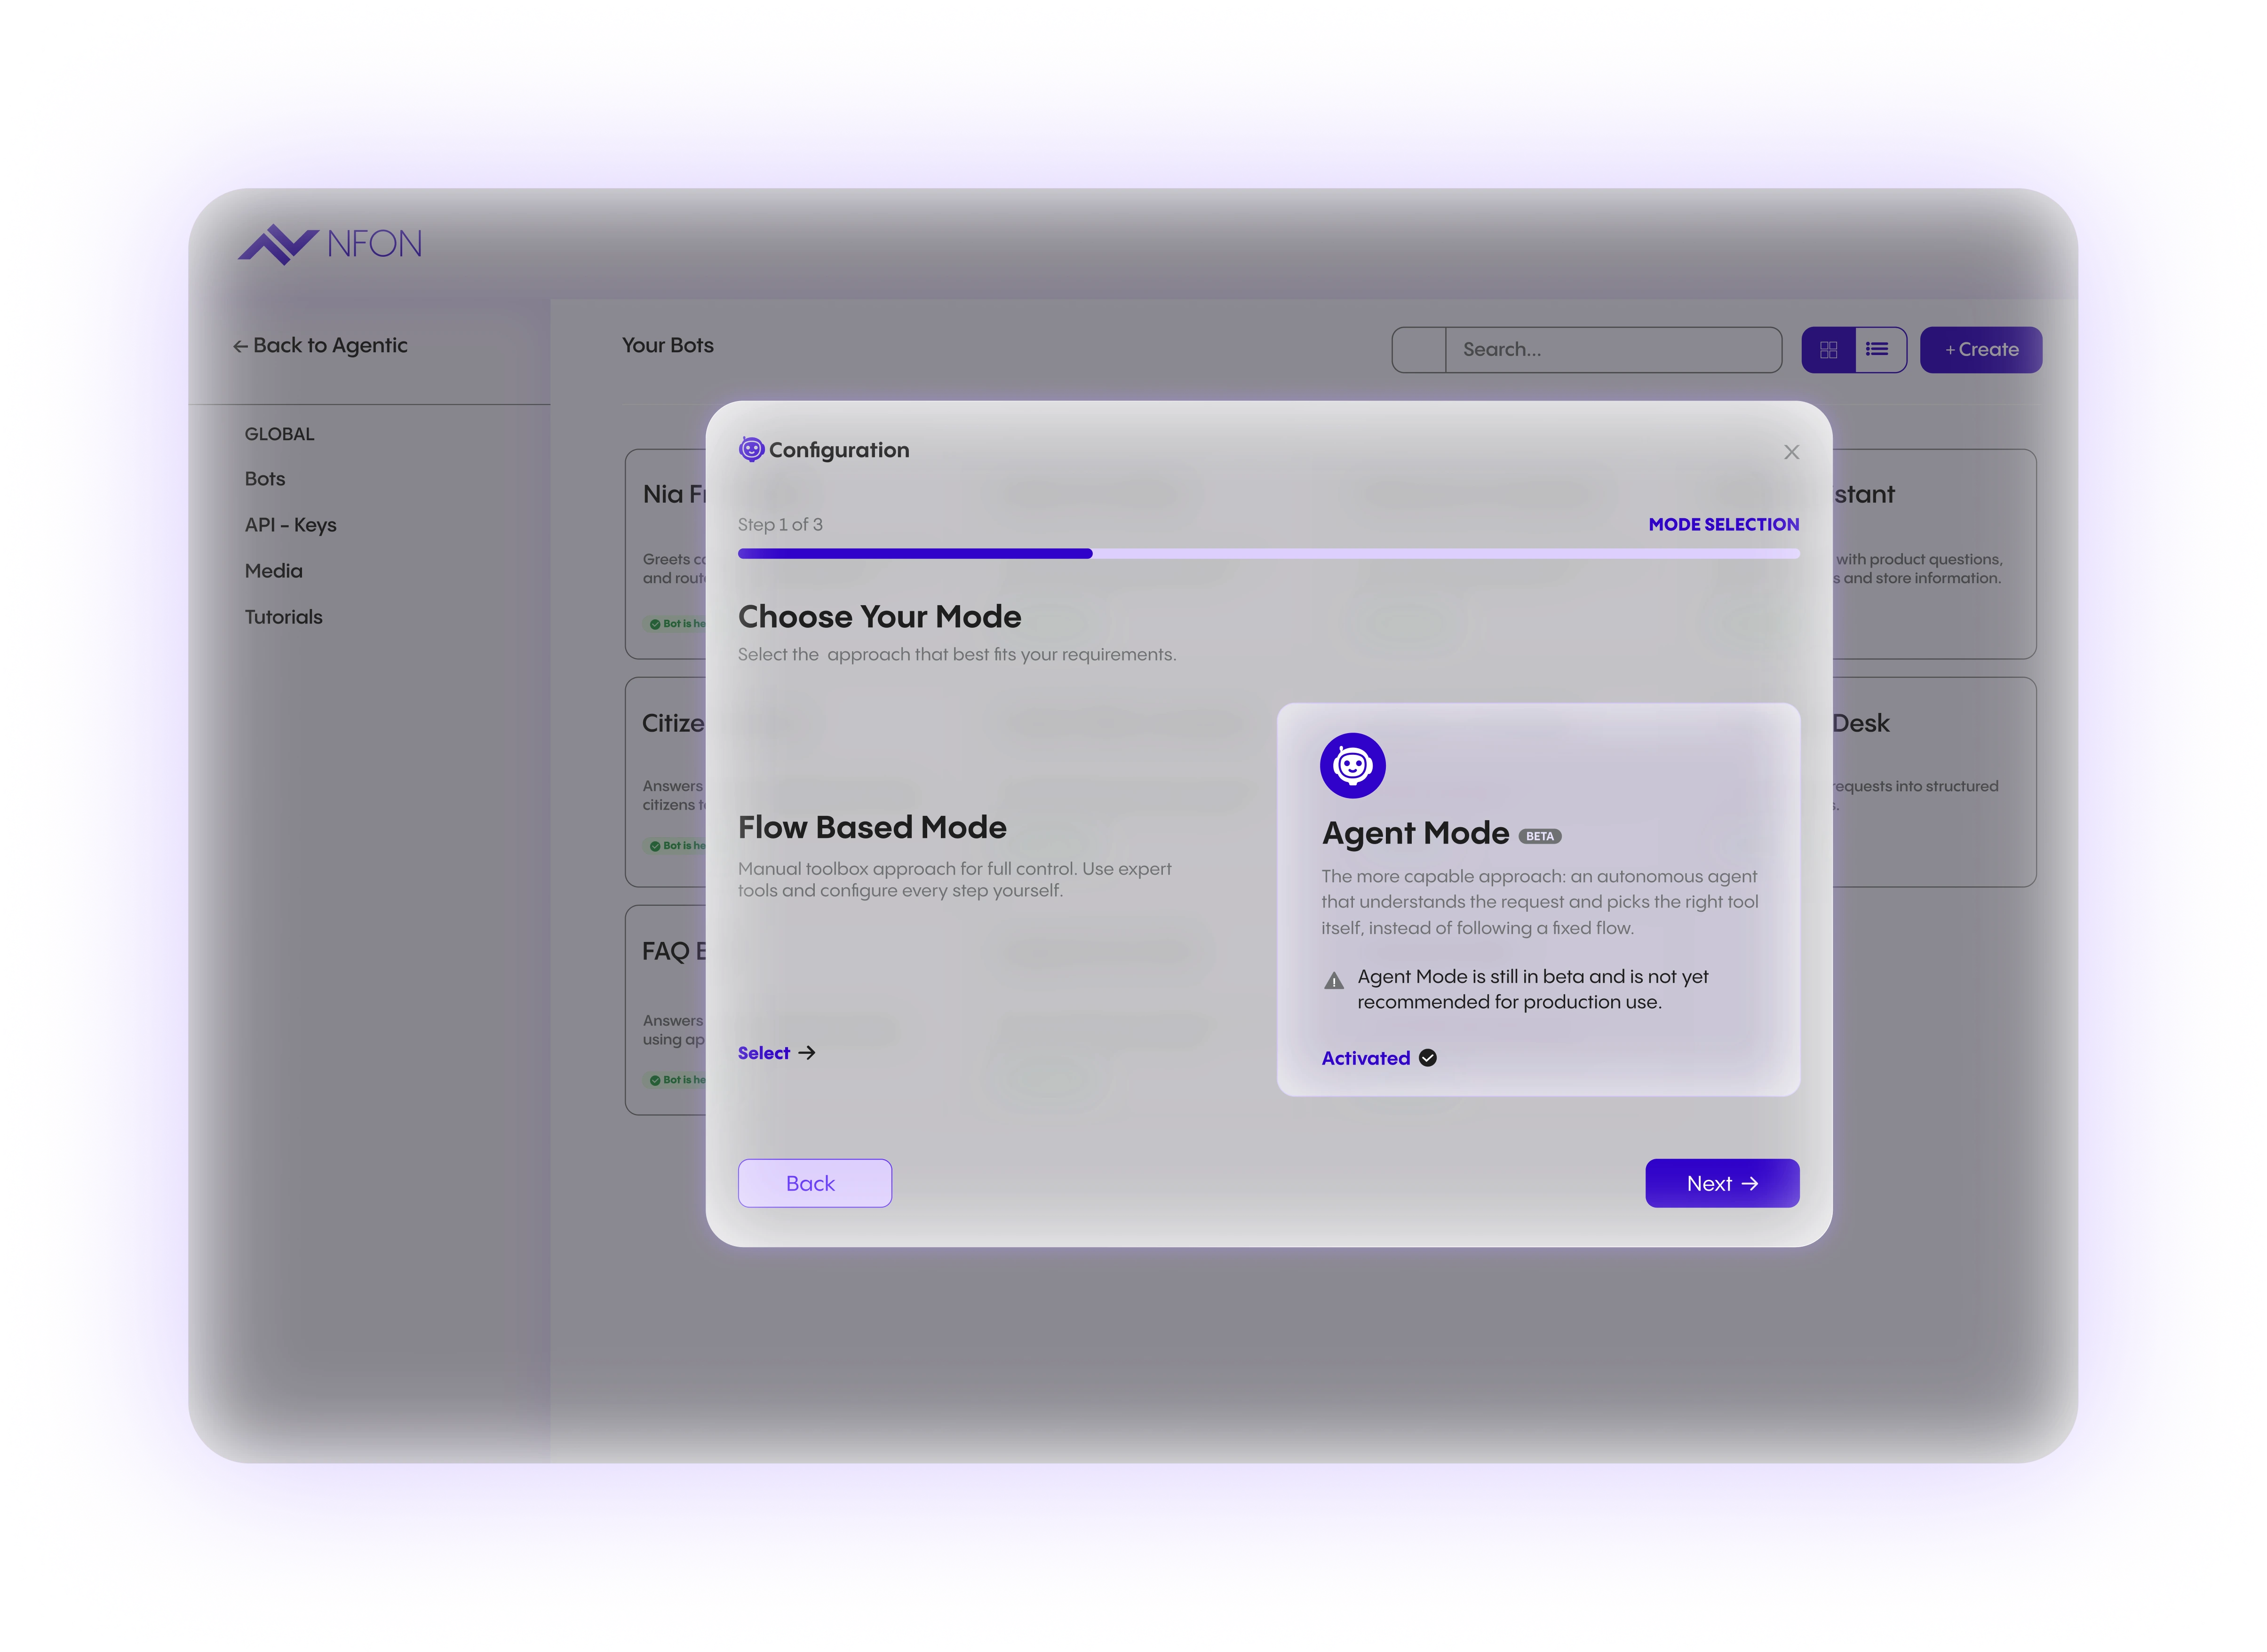
Task: Open API - Keys in the sidebar
Action: coord(290,525)
